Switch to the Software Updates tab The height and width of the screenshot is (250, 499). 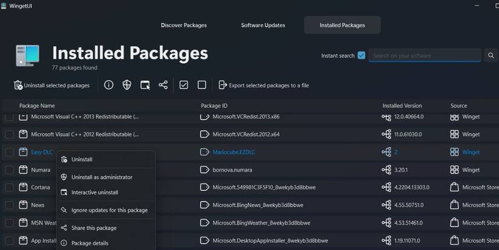263,25
